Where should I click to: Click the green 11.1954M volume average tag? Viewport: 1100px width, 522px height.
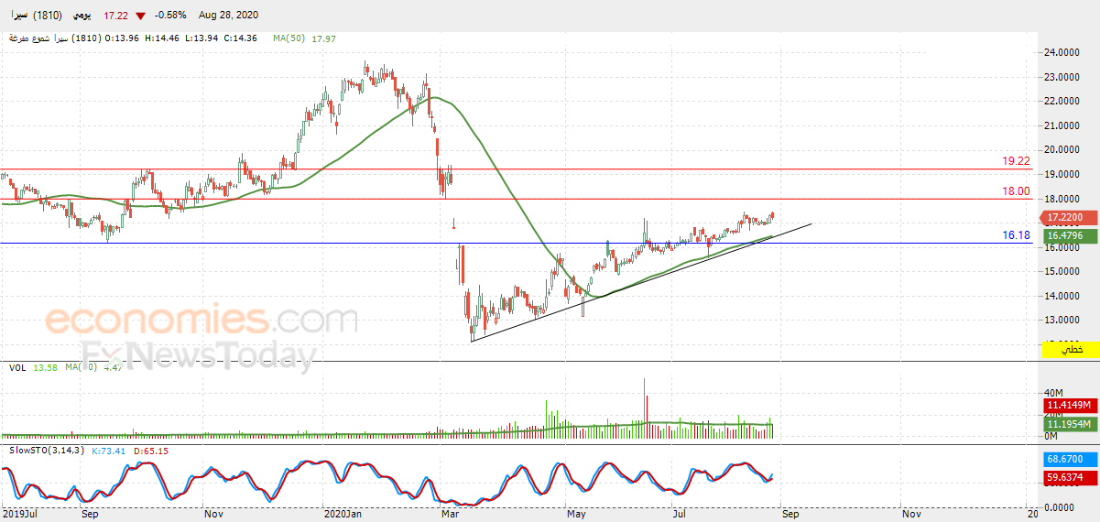(x=1068, y=425)
